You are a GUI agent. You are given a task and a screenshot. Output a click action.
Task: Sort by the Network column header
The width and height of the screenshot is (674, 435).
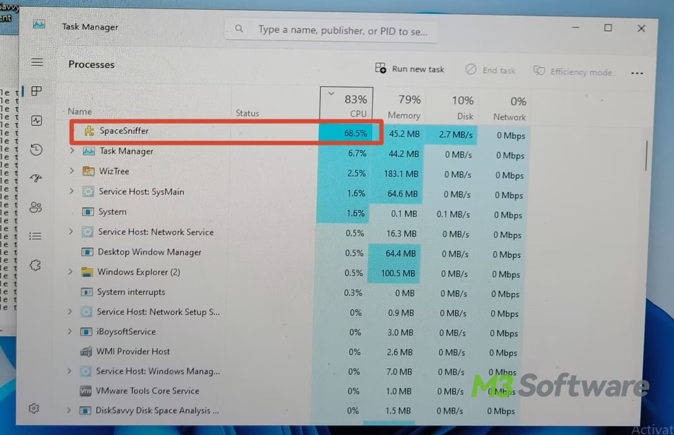coord(510,109)
